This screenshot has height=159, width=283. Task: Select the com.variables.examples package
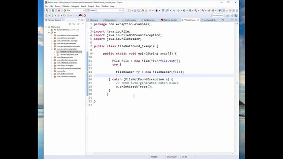coord(66,76)
